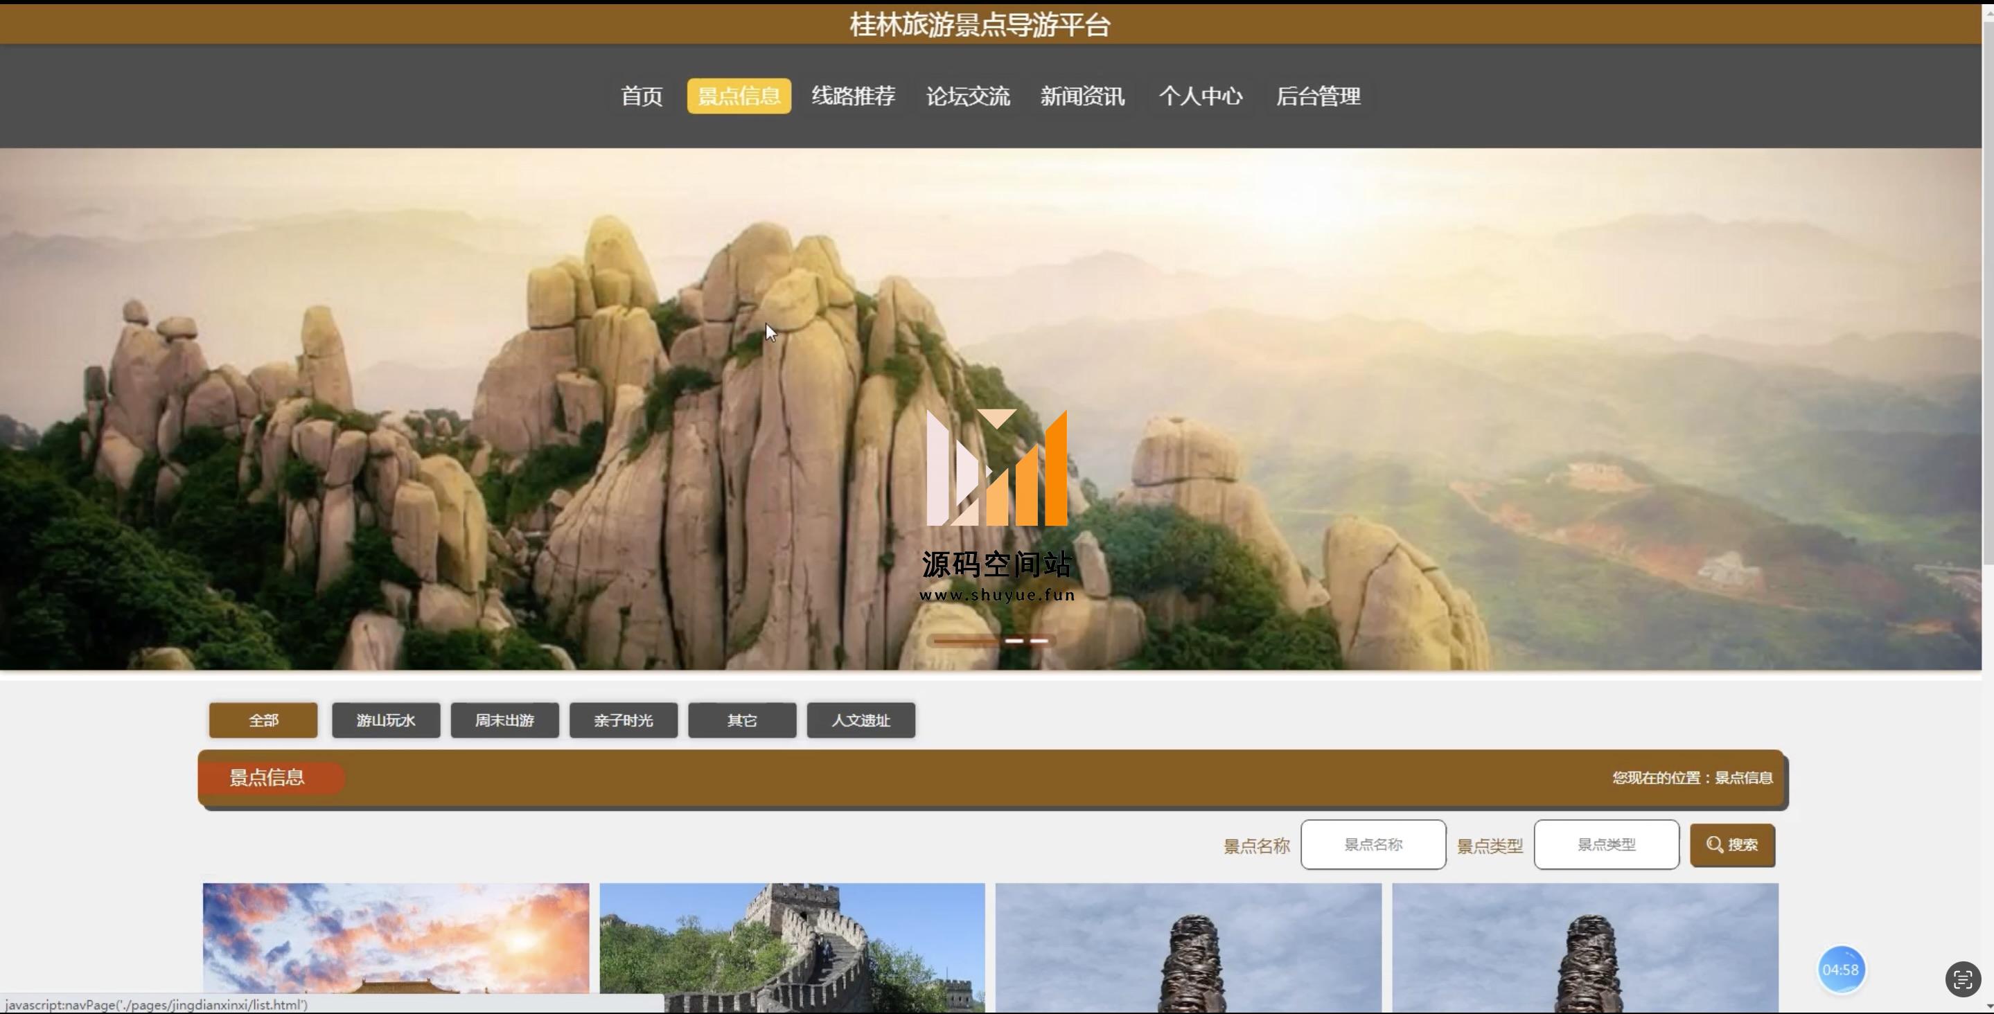Filter by 人文遗址 category
Viewport: 1994px width, 1014px height.
click(x=860, y=720)
